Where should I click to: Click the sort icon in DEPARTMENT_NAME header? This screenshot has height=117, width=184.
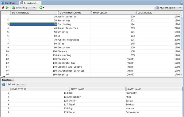point(59,13)
